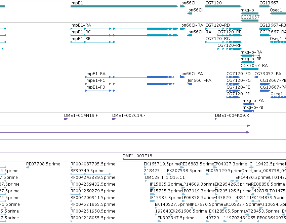Select the mkg-p gene label
The width and height of the screenshot is (286, 223).
(x=247, y=10)
